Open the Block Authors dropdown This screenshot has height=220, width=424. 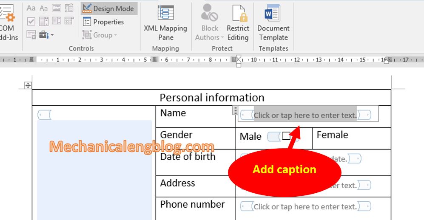pos(210,23)
